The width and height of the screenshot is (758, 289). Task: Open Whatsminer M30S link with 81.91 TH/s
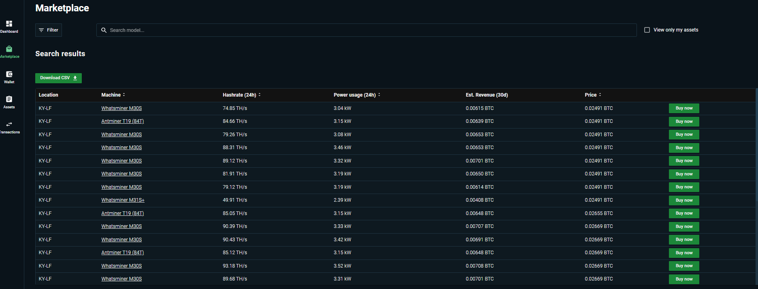coord(121,174)
